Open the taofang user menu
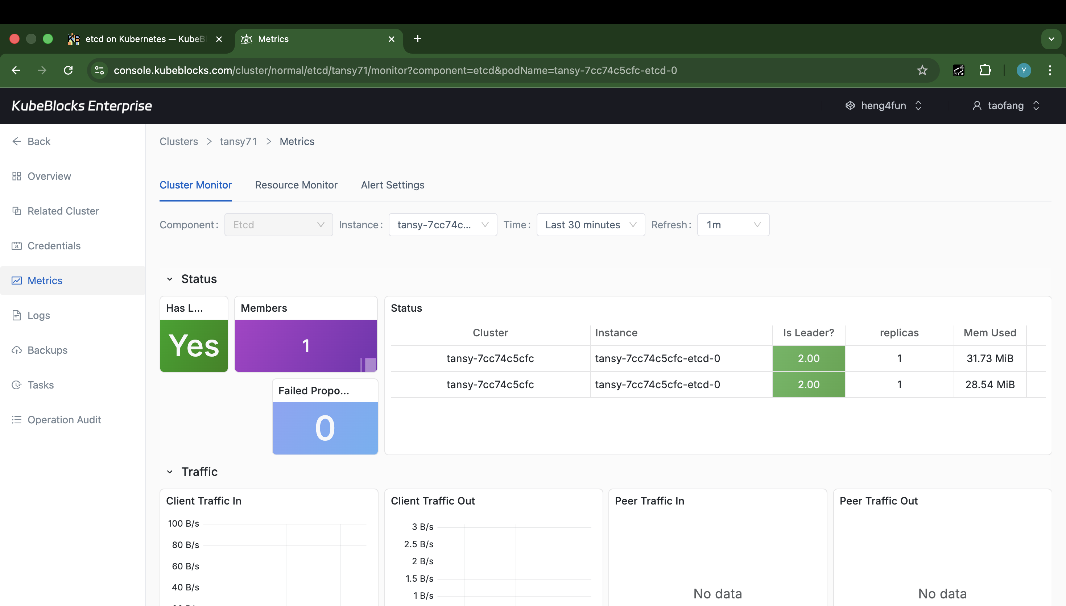Image resolution: width=1066 pixels, height=606 pixels. [1006, 106]
